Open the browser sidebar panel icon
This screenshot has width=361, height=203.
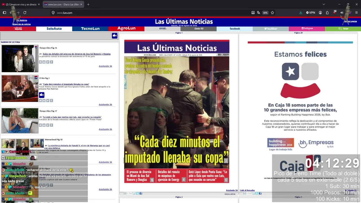5,13
